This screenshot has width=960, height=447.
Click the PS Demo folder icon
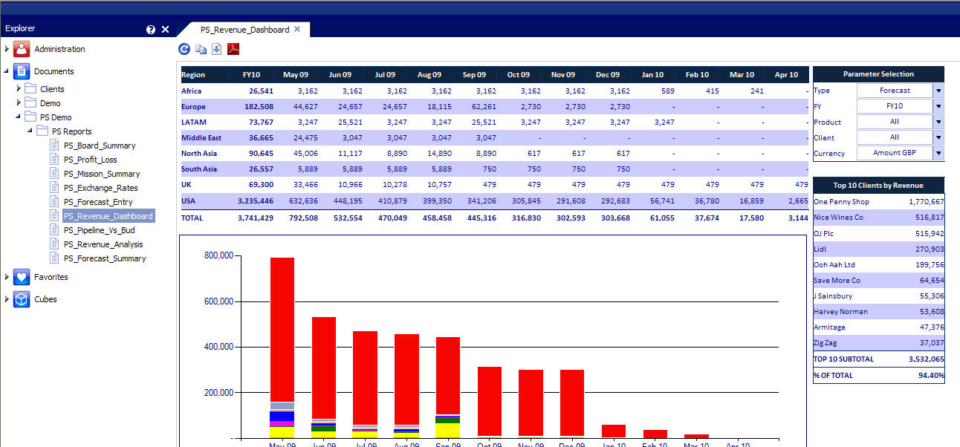(30, 117)
